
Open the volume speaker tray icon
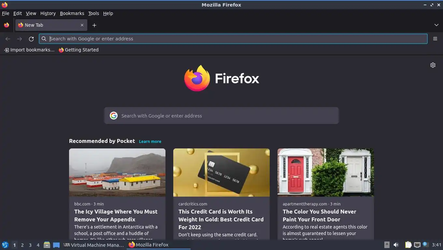396,245
